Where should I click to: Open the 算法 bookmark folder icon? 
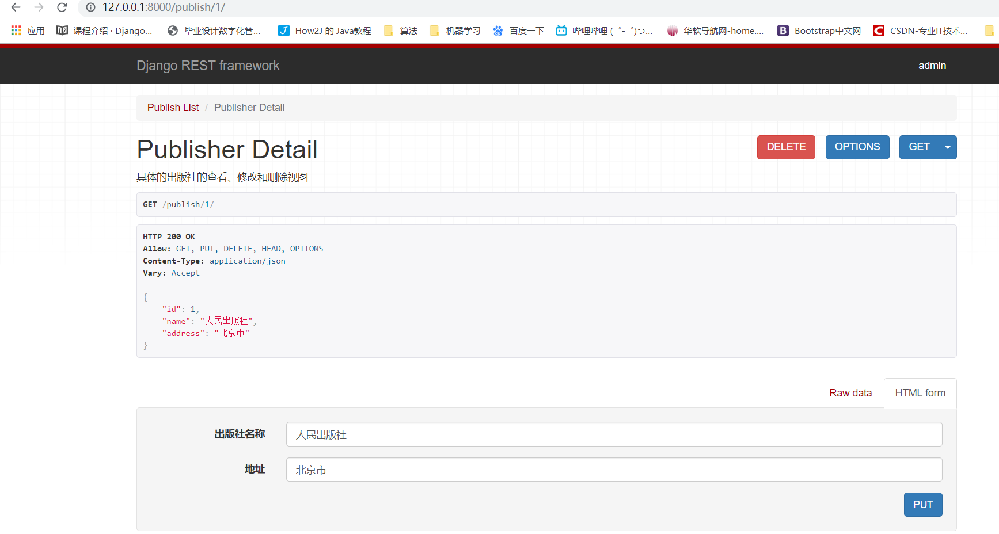pos(389,30)
